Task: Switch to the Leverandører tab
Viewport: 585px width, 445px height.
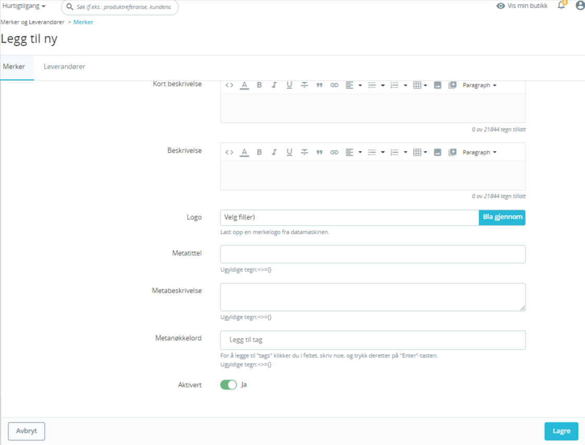Action: (x=65, y=67)
